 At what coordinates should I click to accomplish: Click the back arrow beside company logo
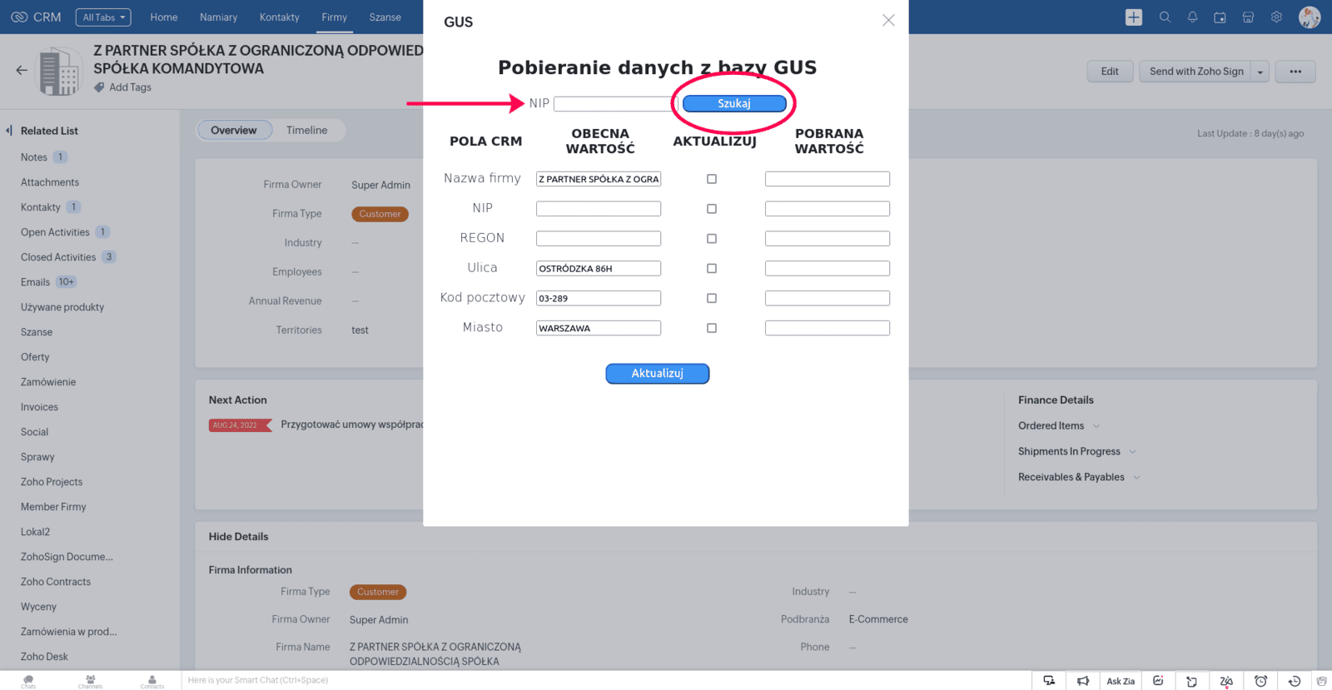point(22,71)
